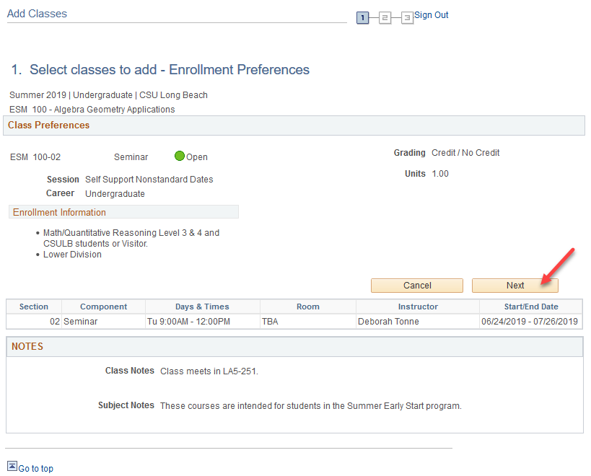Click the Undergraduate career value
The width and height of the screenshot is (591, 476).
click(x=115, y=193)
